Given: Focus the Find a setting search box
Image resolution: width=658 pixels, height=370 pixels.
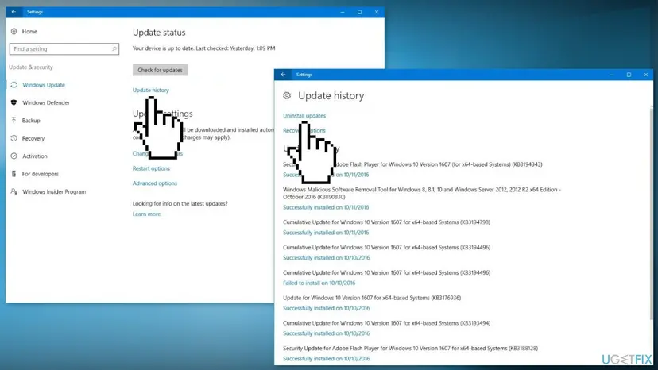Looking at the screenshot, I should 64,49.
